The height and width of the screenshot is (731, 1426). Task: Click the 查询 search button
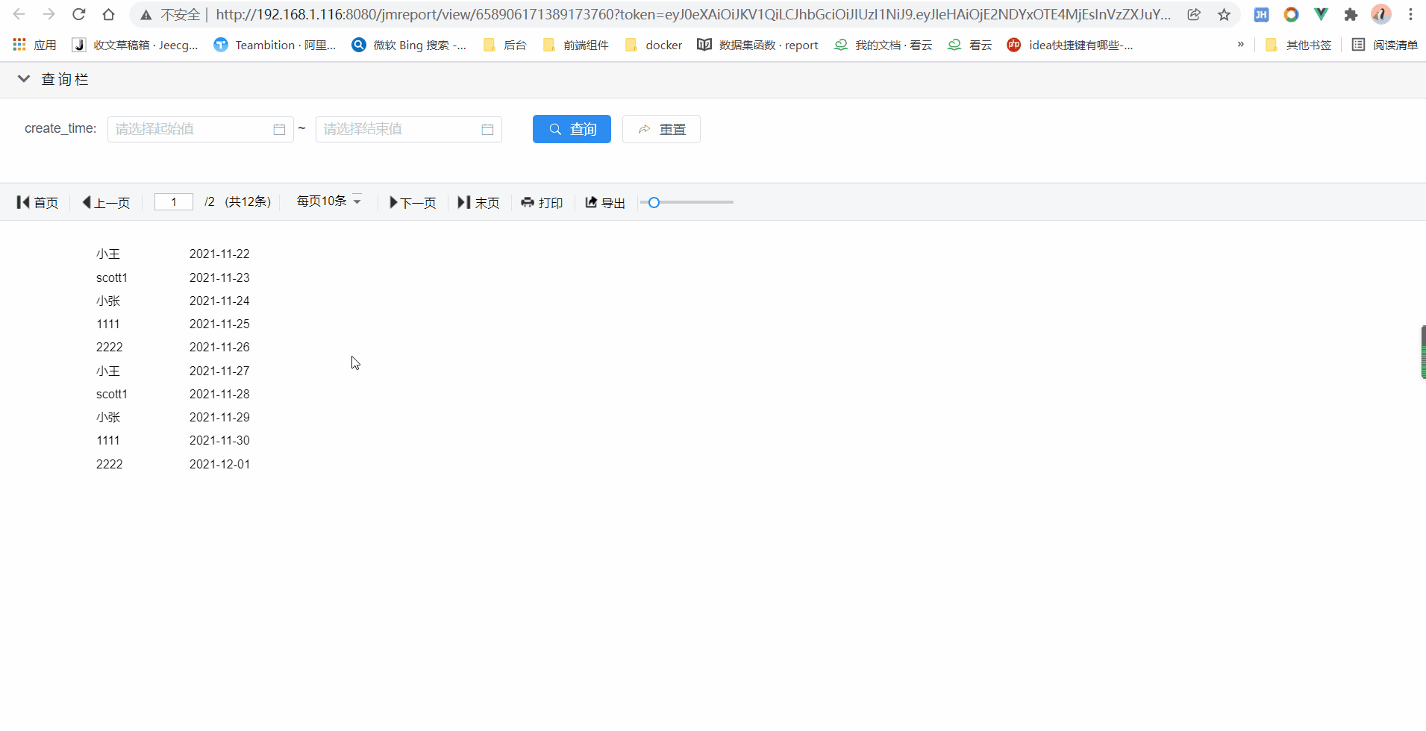point(571,128)
